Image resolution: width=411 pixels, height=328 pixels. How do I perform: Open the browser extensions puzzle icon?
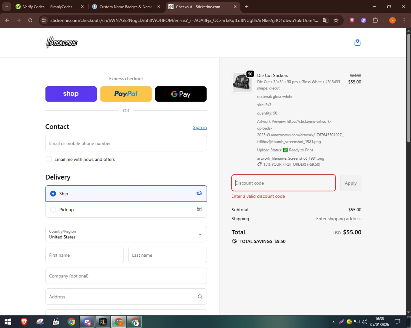tap(375, 20)
